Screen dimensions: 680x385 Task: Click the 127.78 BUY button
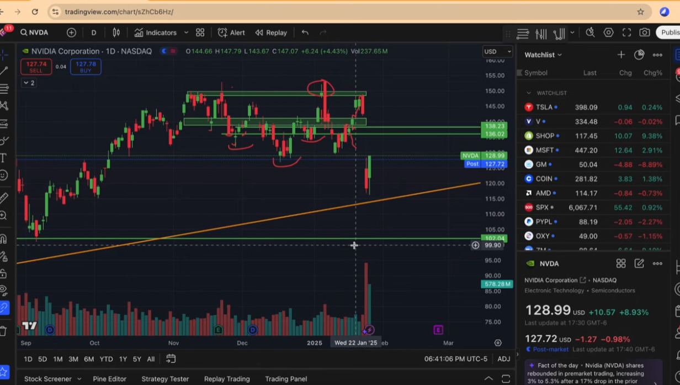click(86, 67)
